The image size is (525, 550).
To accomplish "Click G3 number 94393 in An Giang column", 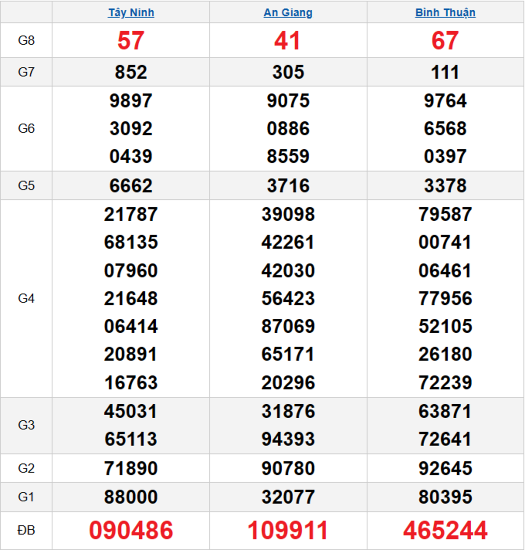I will click(x=288, y=439).
